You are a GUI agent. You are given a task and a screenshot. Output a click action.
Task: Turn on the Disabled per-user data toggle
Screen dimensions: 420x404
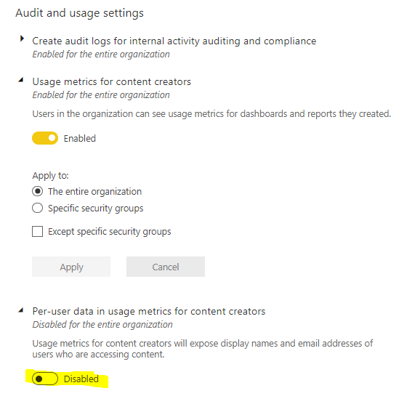point(45,379)
